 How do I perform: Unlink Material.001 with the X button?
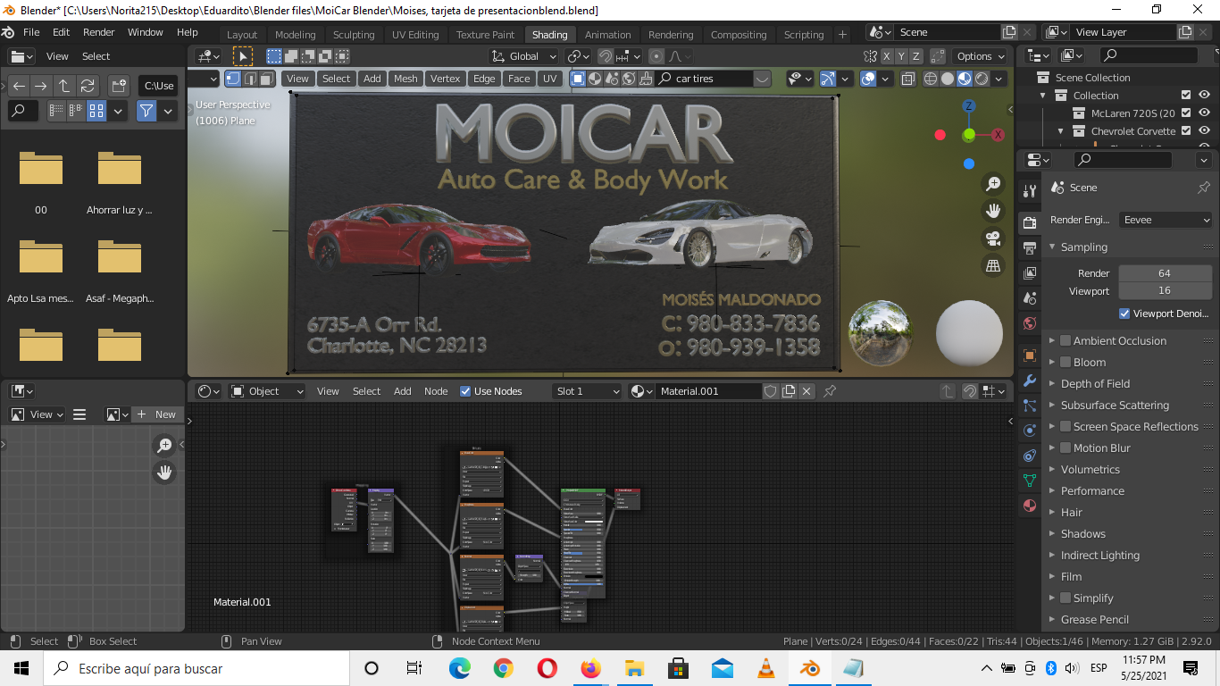tap(806, 391)
